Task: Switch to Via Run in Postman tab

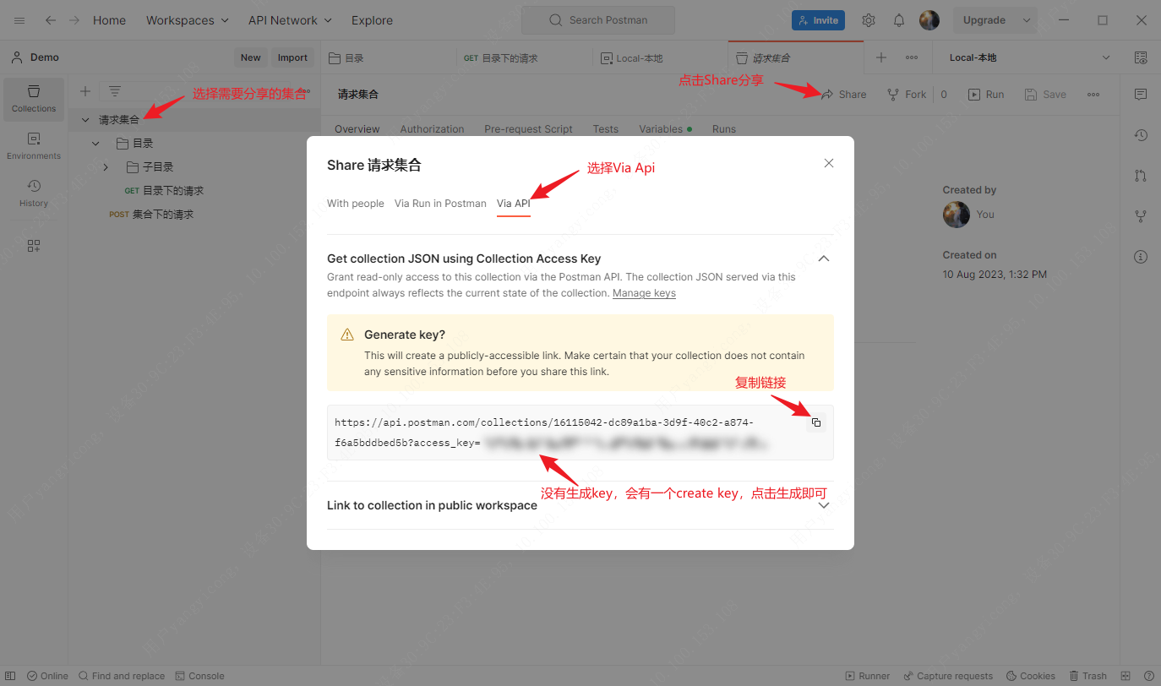Action: (x=440, y=204)
